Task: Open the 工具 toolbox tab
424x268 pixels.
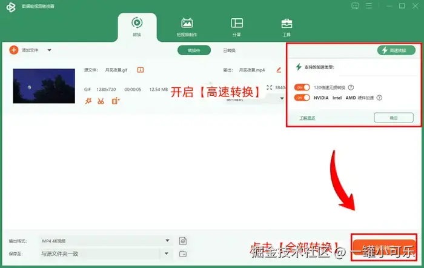Action: (x=287, y=27)
